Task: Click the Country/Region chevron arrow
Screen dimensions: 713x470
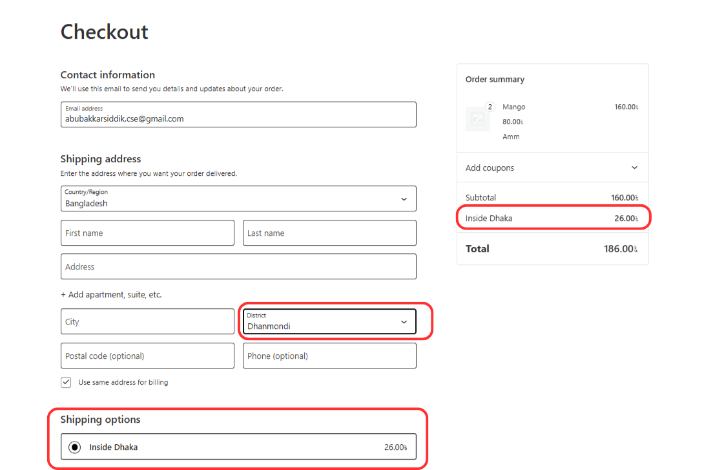Action: click(404, 198)
